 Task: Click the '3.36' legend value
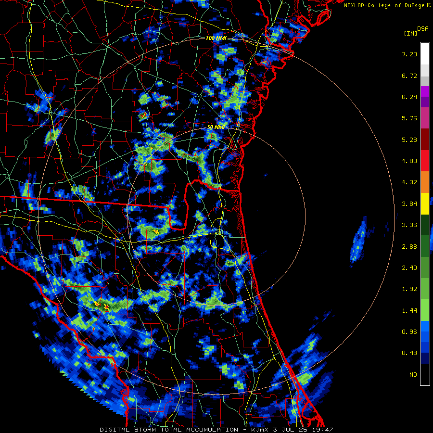[409, 225]
